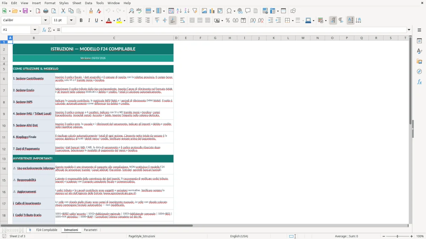
Task: Click the Insert Hyperlink icon
Action: [240, 11]
